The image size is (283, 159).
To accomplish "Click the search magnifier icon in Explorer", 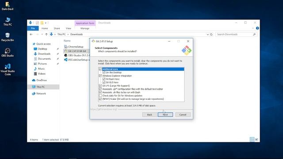I will 254,34.
